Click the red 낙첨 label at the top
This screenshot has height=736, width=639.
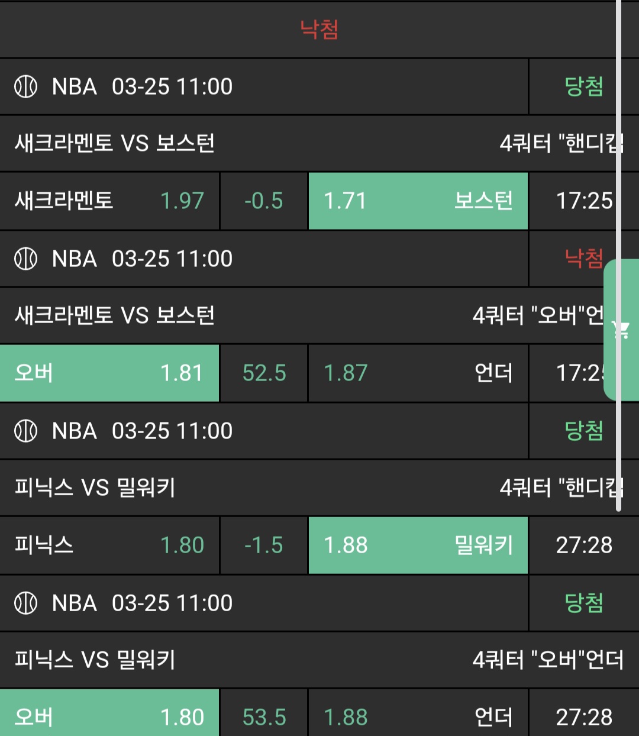tap(319, 29)
